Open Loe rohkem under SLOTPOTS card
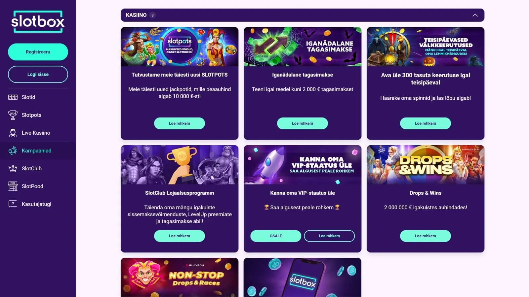529x297 pixels. (180, 123)
